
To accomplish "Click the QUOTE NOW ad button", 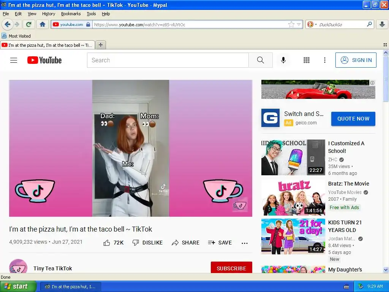I will tap(353, 119).
